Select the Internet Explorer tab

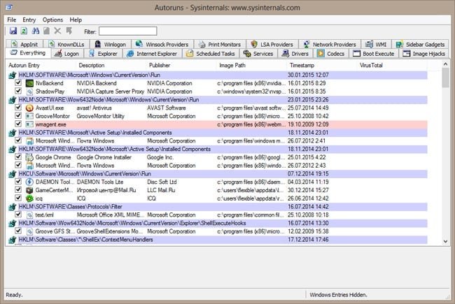[152, 54]
